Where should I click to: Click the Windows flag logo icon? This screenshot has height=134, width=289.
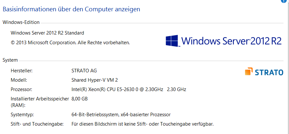pos(172,41)
